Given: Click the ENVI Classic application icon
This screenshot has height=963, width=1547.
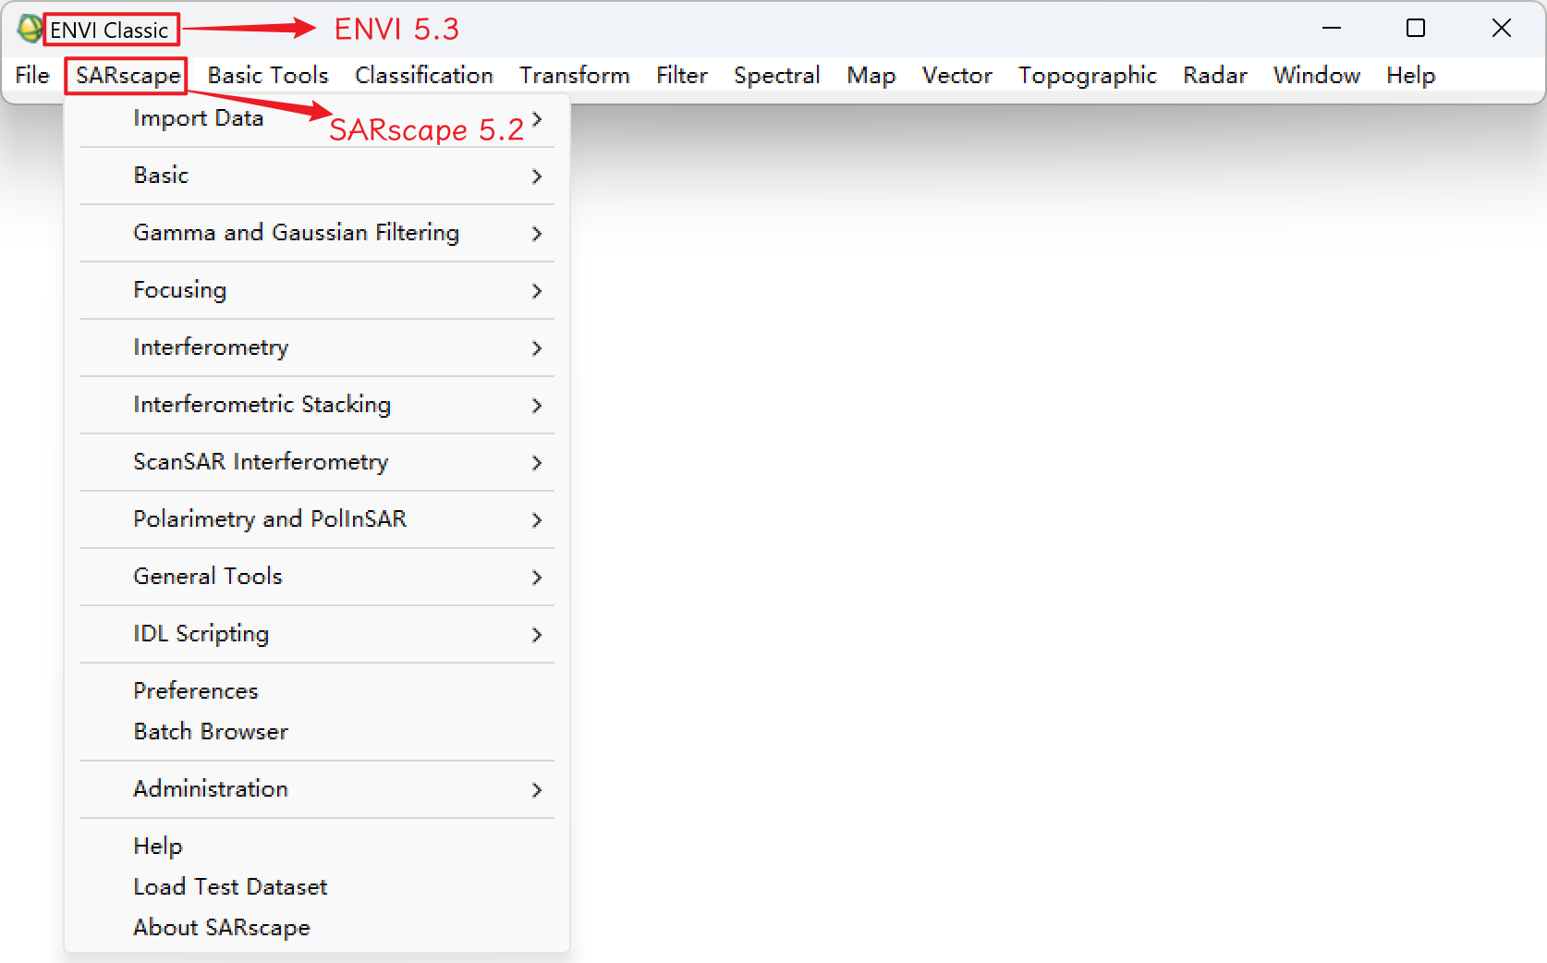Looking at the screenshot, I should coord(30,29).
